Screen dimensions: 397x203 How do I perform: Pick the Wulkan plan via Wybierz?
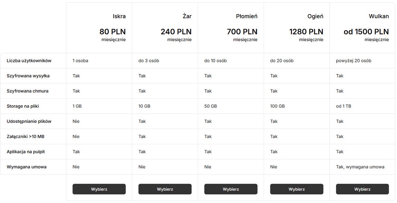click(362, 189)
